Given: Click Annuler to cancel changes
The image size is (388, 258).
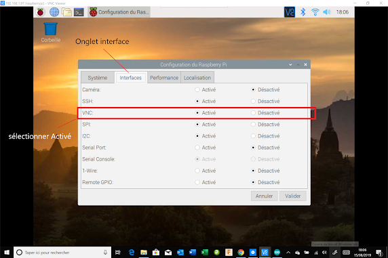Looking at the screenshot, I should pos(264,196).
